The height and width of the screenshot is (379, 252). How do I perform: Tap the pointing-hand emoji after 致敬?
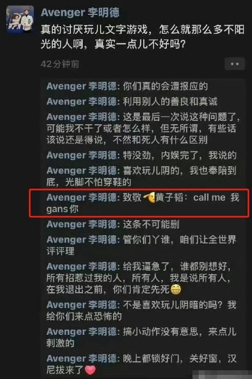[149, 198]
